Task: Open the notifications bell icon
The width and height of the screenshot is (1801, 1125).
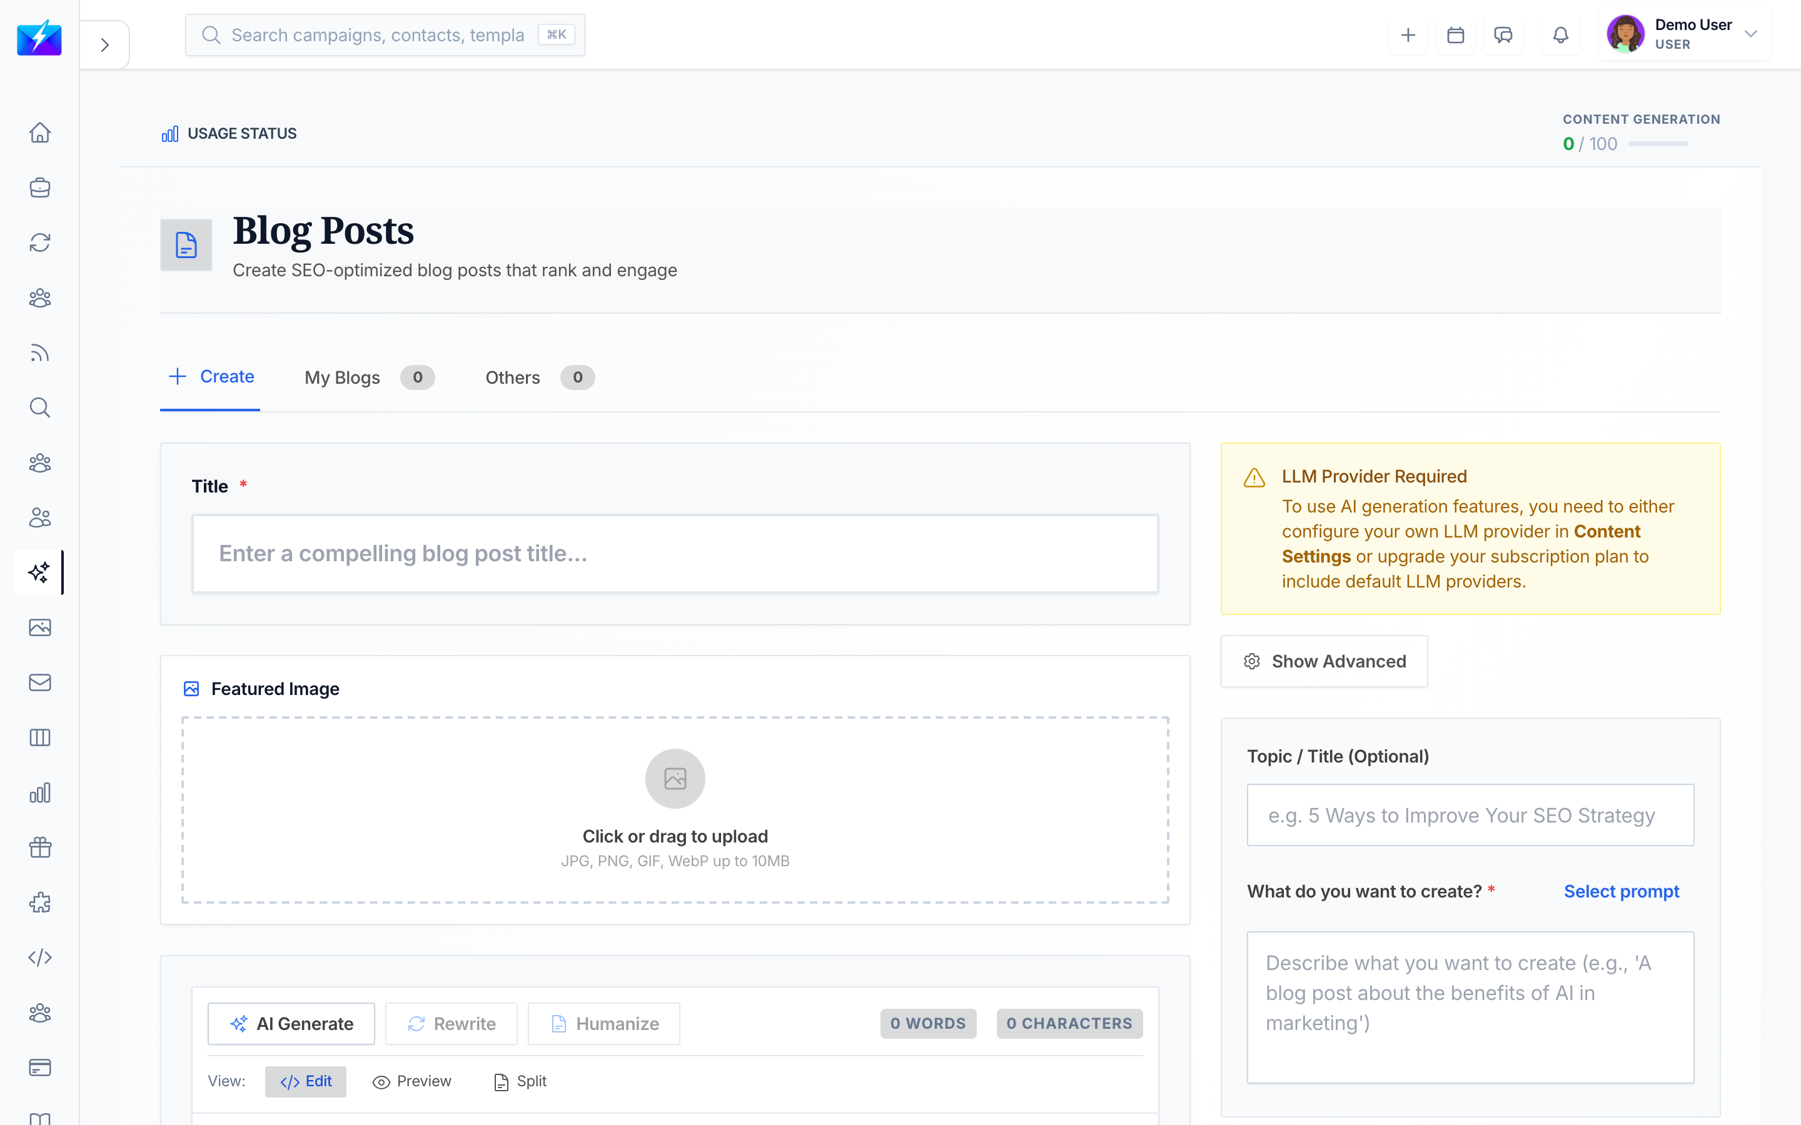Action: coord(1561,35)
